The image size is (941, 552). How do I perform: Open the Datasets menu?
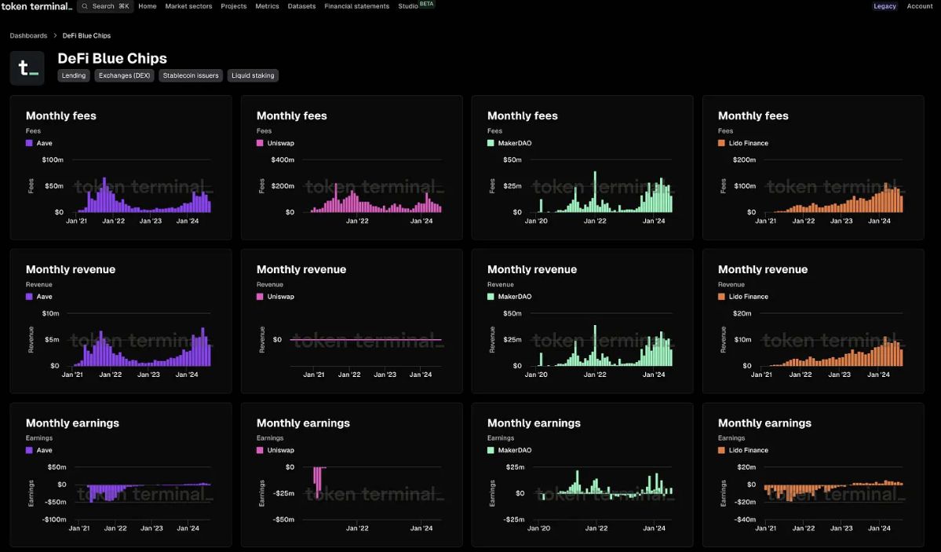(x=301, y=6)
